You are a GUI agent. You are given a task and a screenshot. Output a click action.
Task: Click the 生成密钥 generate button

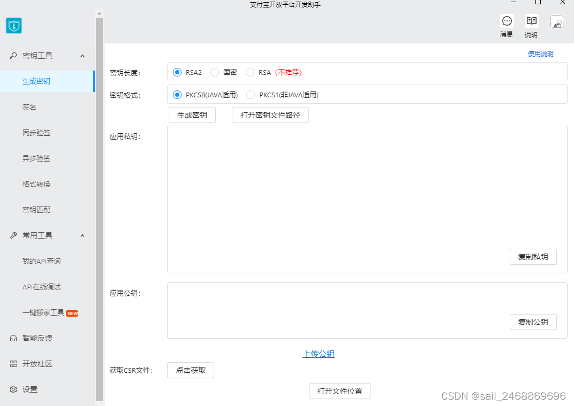192,115
